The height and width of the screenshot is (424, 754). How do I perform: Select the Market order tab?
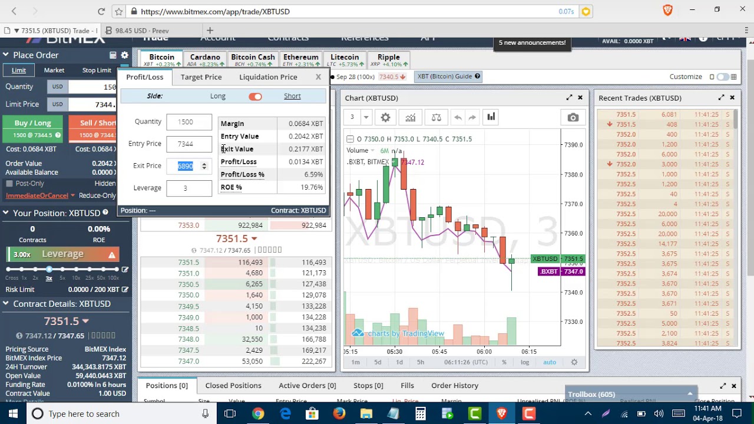54,71
